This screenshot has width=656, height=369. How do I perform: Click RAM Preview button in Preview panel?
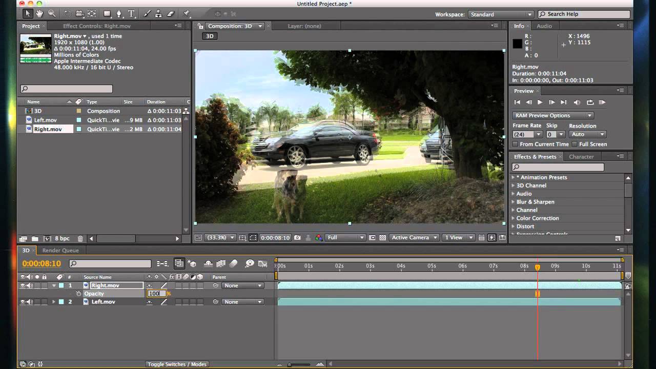click(602, 102)
